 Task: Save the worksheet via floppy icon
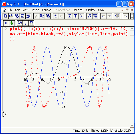pyautogui.click(x=23, y=16)
